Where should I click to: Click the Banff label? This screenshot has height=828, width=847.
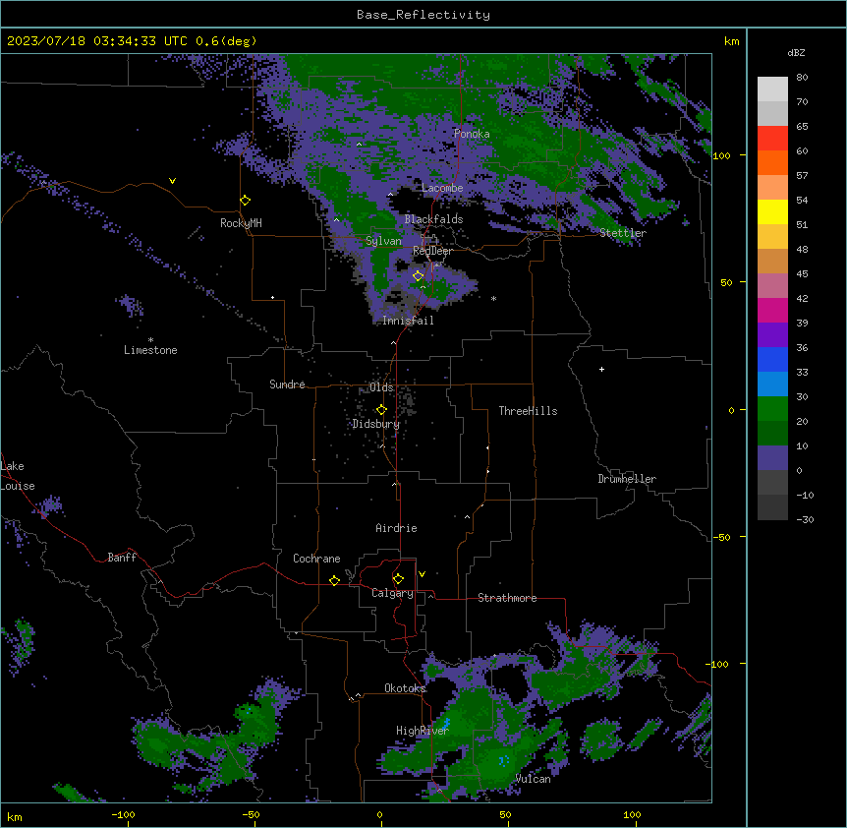click(x=122, y=558)
